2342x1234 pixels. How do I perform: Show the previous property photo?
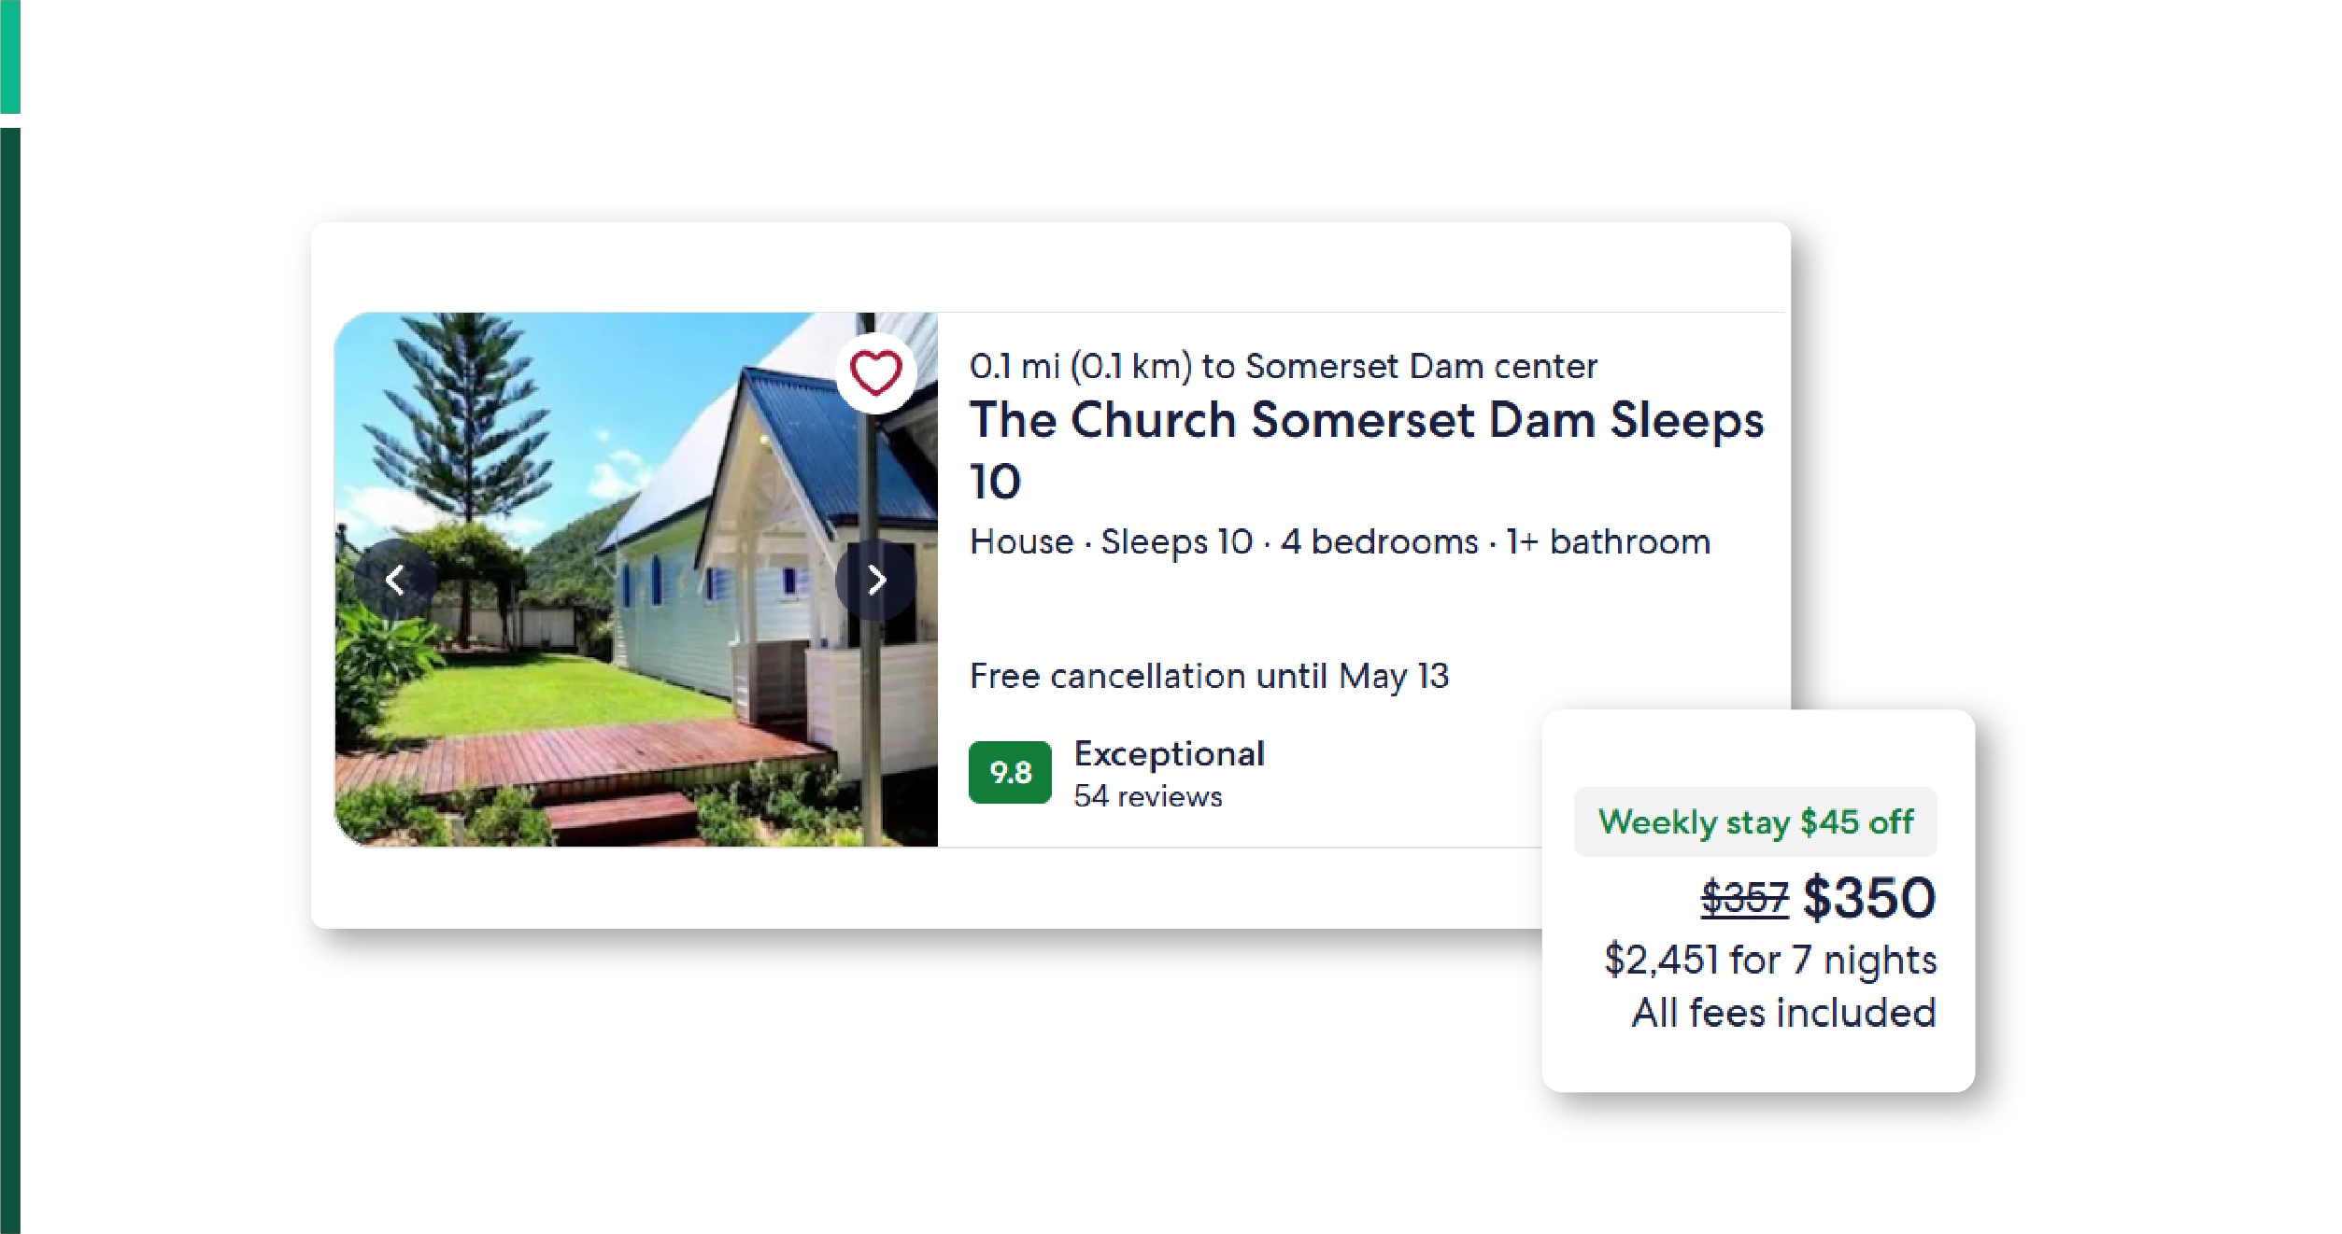coord(395,581)
